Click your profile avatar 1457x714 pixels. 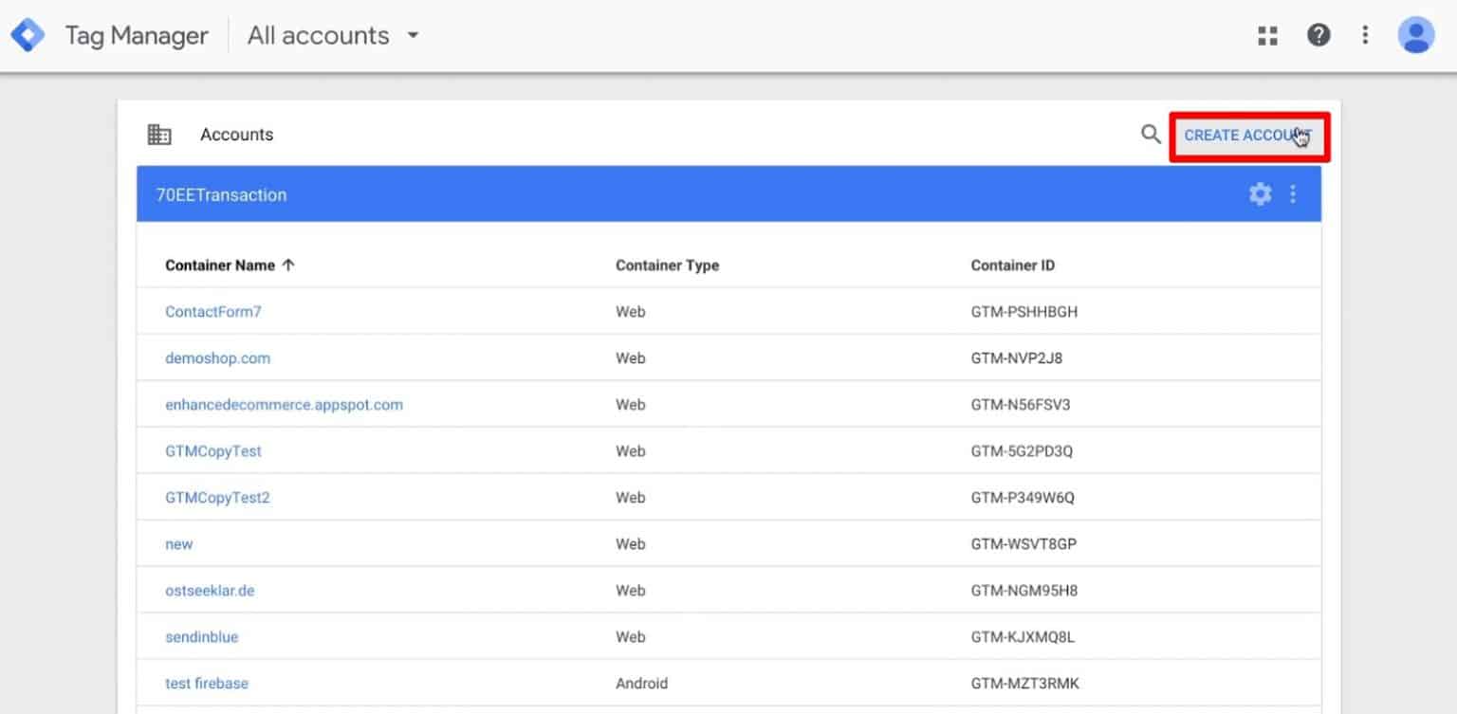1415,34
